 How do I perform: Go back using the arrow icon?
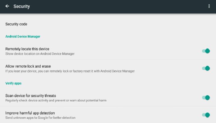(7, 6)
